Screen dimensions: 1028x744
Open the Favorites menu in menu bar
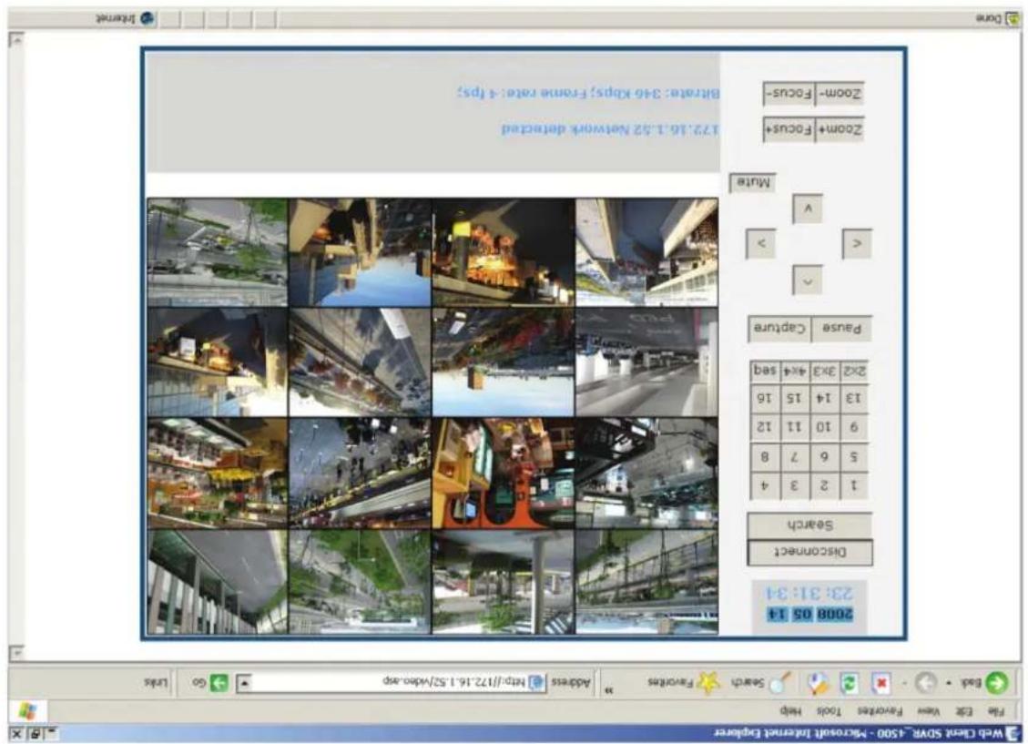point(880,710)
